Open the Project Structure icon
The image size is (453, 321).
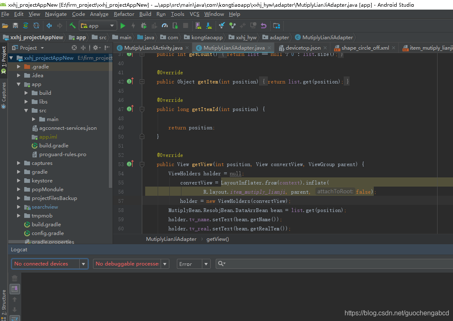coord(277,26)
